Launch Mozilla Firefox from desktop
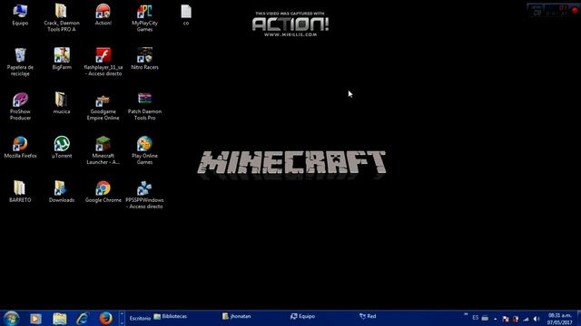Image resolution: width=581 pixels, height=326 pixels. [x=20, y=148]
